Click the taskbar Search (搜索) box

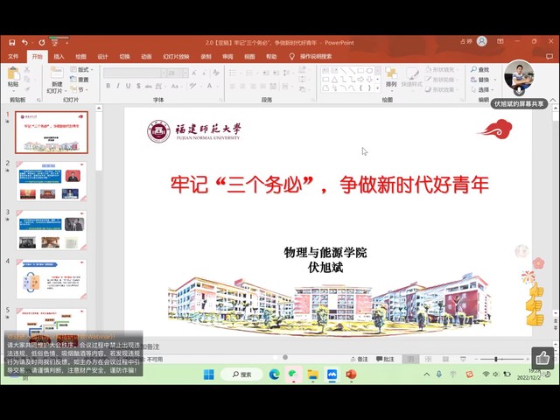240,374
